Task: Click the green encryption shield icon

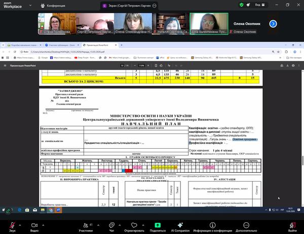Action: [x=242, y=5]
